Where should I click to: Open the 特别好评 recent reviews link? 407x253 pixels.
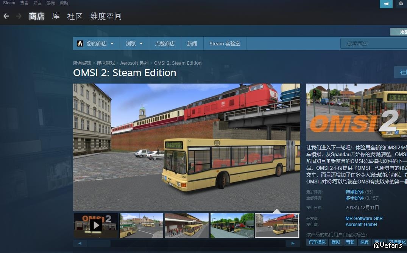[354, 192]
